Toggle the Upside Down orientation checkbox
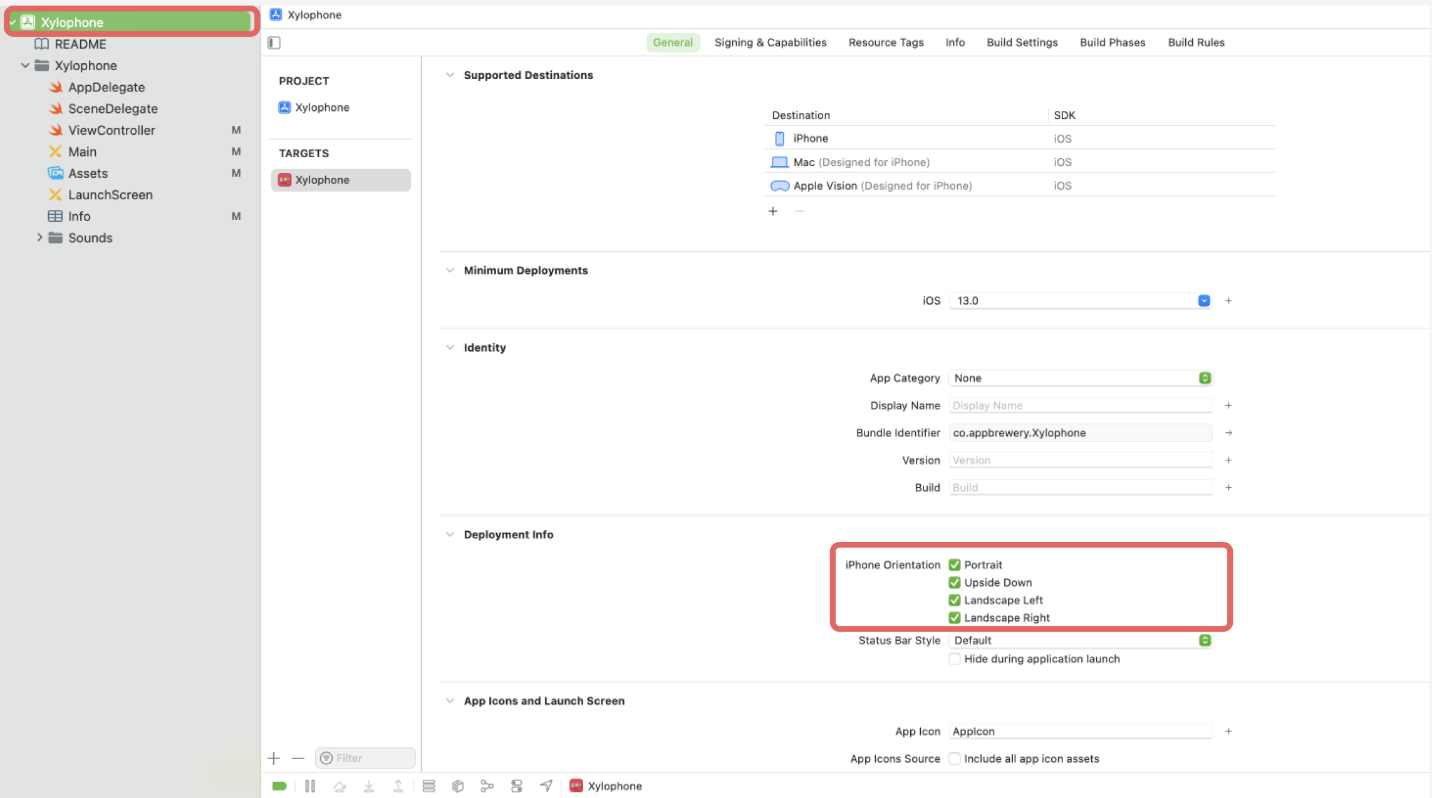This screenshot has height=798, width=1432. [x=954, y=583]
